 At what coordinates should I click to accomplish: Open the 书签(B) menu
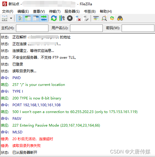click(90, 12)
